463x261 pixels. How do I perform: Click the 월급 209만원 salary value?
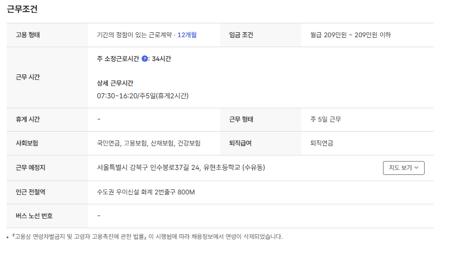click(x=350, y=35)
